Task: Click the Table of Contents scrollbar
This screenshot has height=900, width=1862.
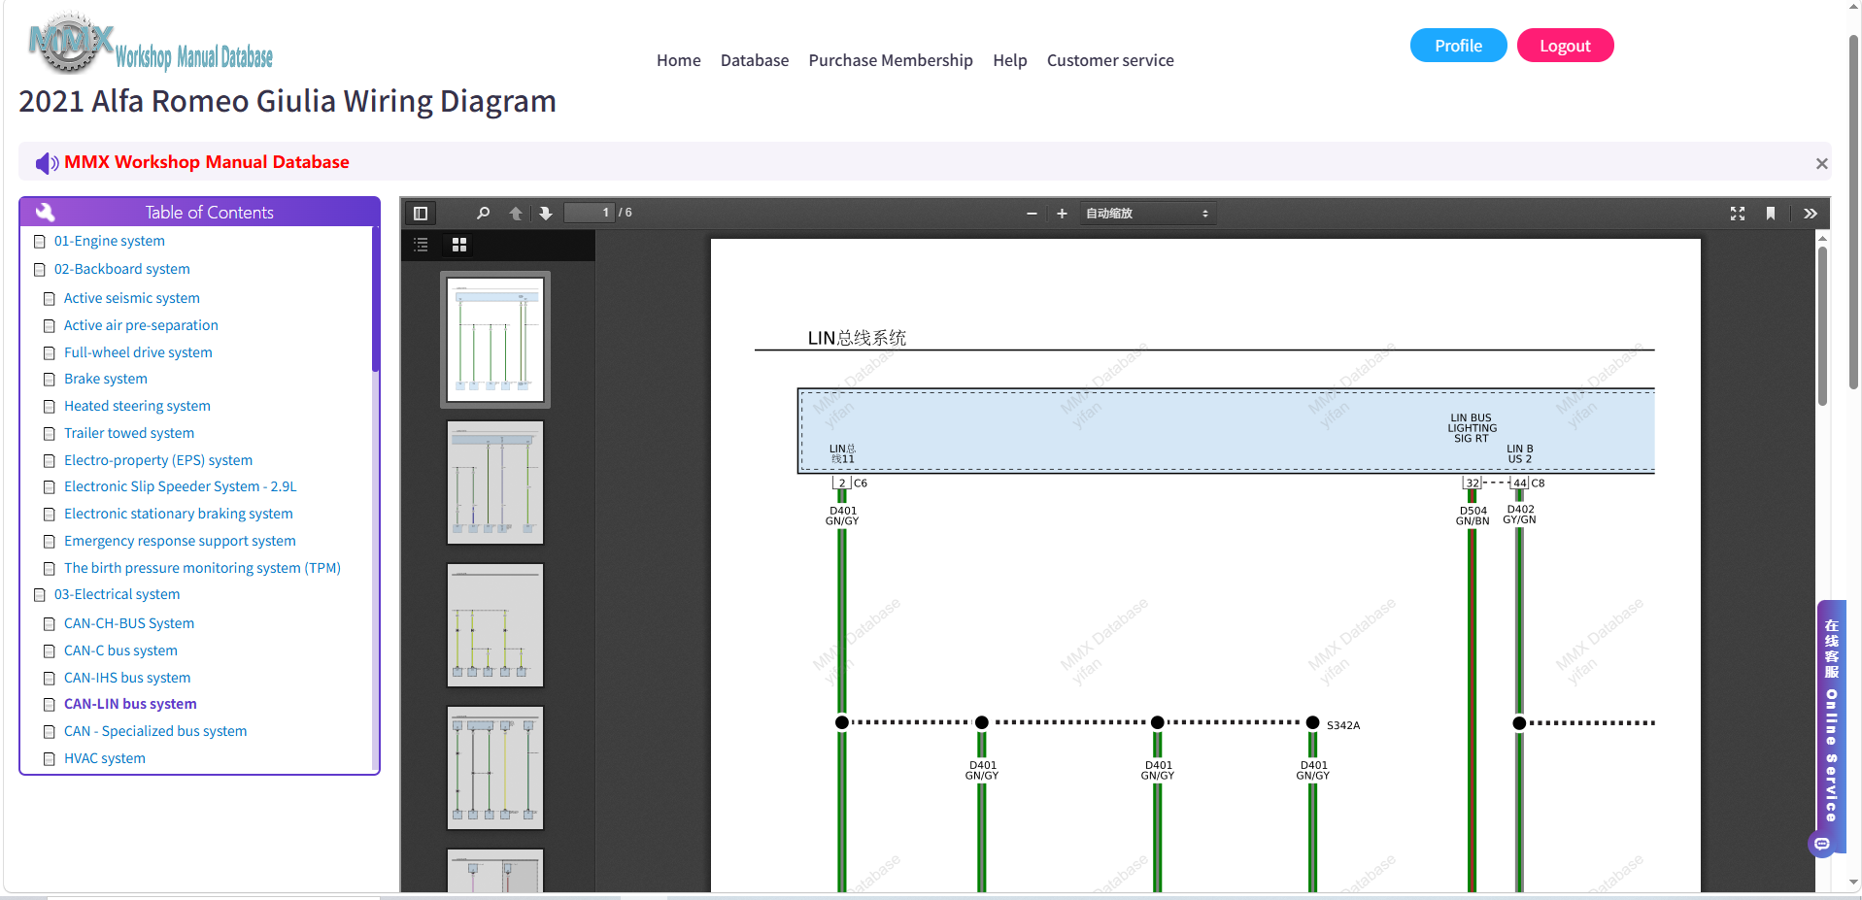Action: tap(375, 299)
